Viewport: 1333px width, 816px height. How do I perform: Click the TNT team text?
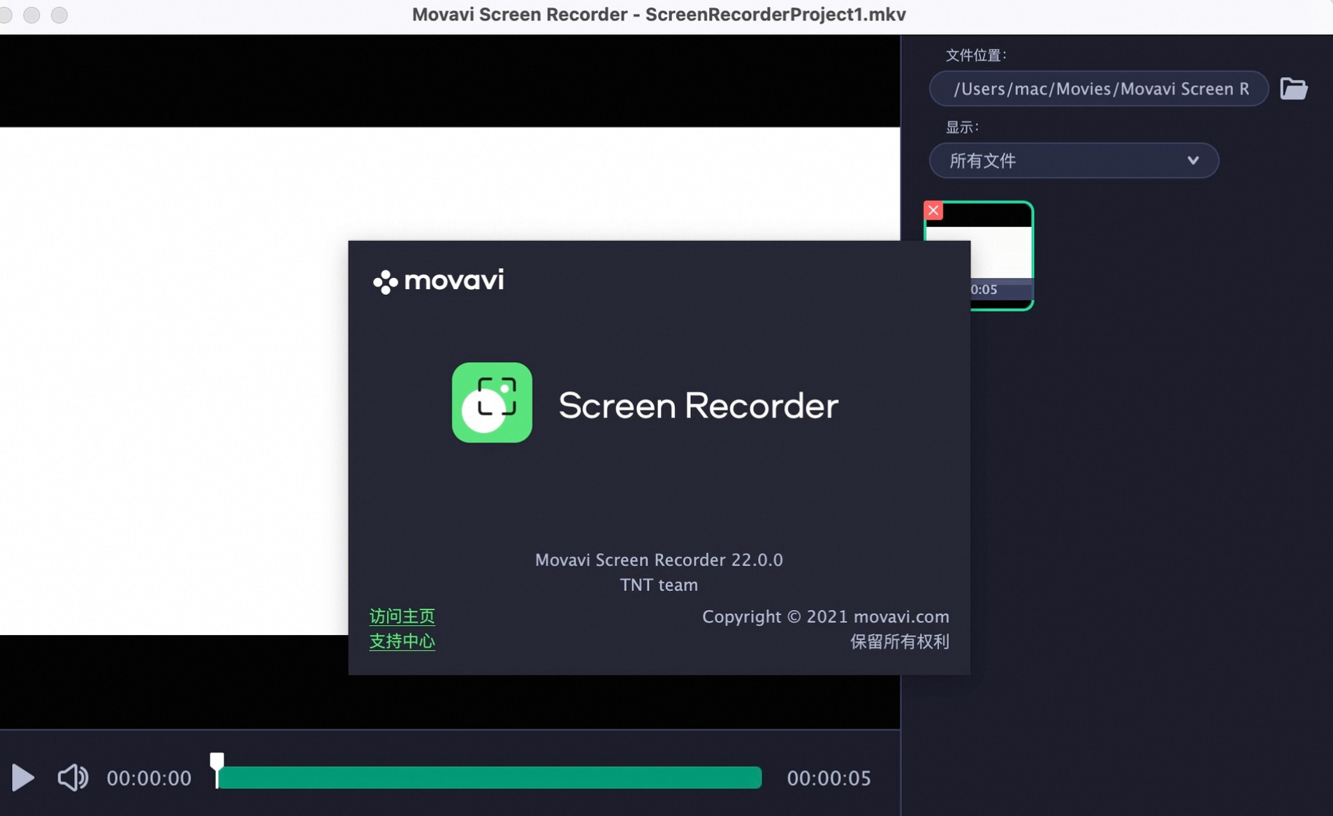click(x=659, y=585)
